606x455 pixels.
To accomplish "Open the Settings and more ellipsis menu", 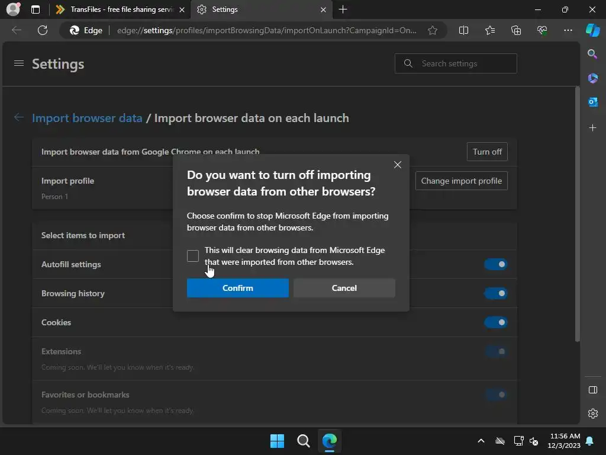I will (568, 30).
